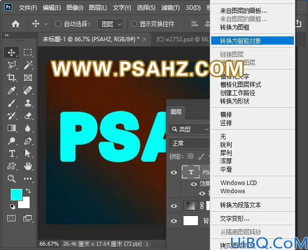This screenshot has width=308, height=250.
Task: Open the Edit Toolbar three-dots icon
Action: (x=28, y=179)
